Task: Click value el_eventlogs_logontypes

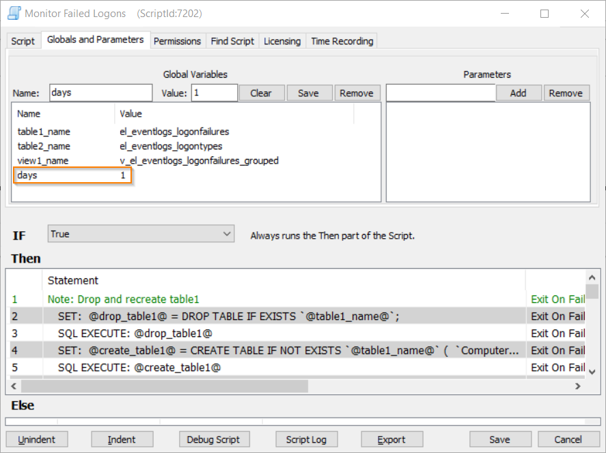Action: (x=171, y=146)
